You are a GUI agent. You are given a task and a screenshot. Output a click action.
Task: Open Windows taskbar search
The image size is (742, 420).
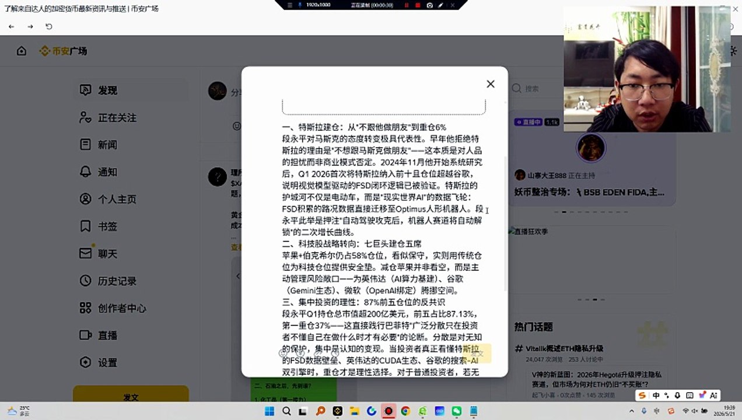coord(286,411)
